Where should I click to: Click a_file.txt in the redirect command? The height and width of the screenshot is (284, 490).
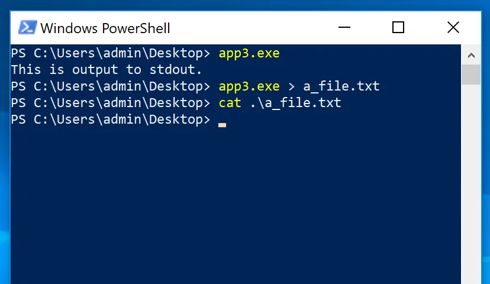(x=341, y=86)
